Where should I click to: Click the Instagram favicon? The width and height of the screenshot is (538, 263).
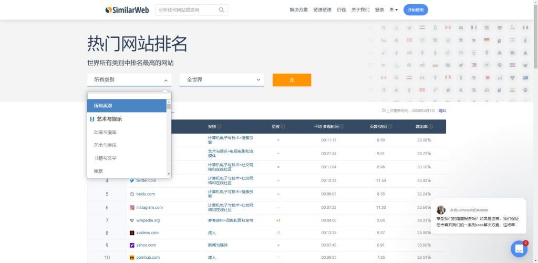click(x=132, y=207)
